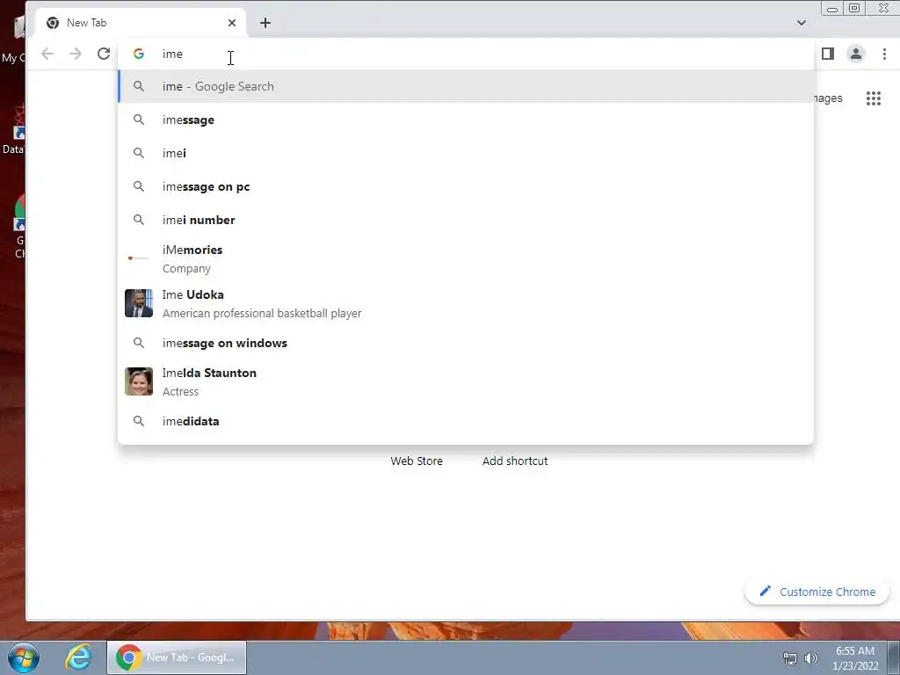This screenshot has width=900, height=675.
Task: Open the tab search chevron
Action: tap(802, 23)
